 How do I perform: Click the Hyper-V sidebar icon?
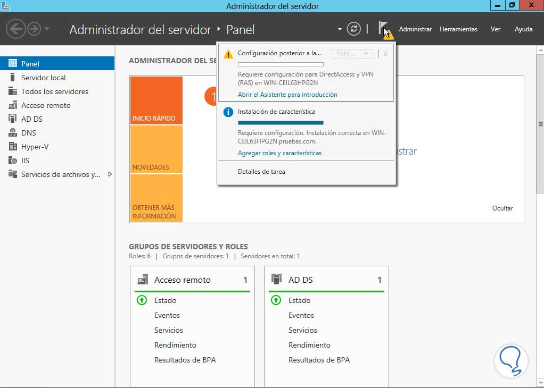coord(12,147)
